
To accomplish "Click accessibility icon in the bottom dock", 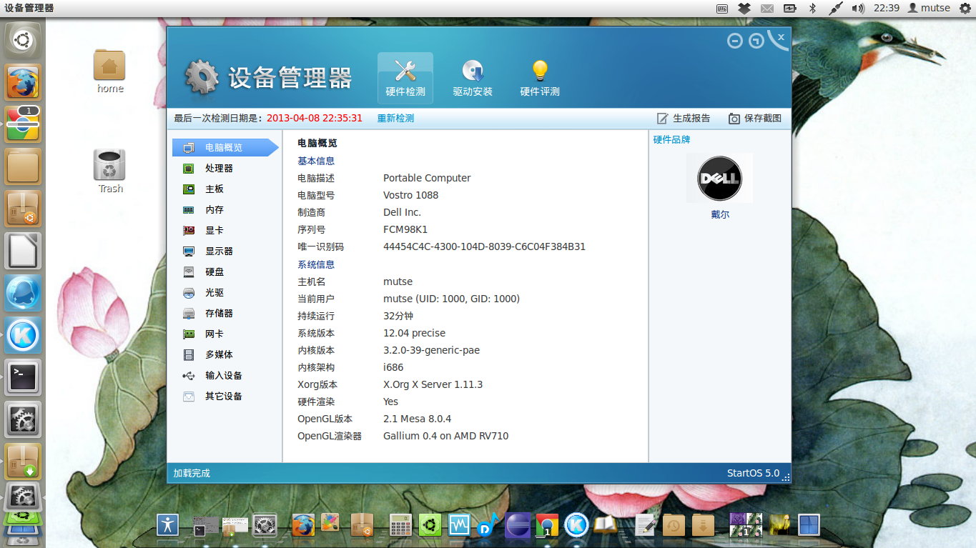I will tap(168, 525).
